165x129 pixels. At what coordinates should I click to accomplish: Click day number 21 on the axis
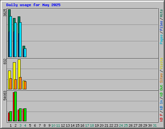point(106,125)
